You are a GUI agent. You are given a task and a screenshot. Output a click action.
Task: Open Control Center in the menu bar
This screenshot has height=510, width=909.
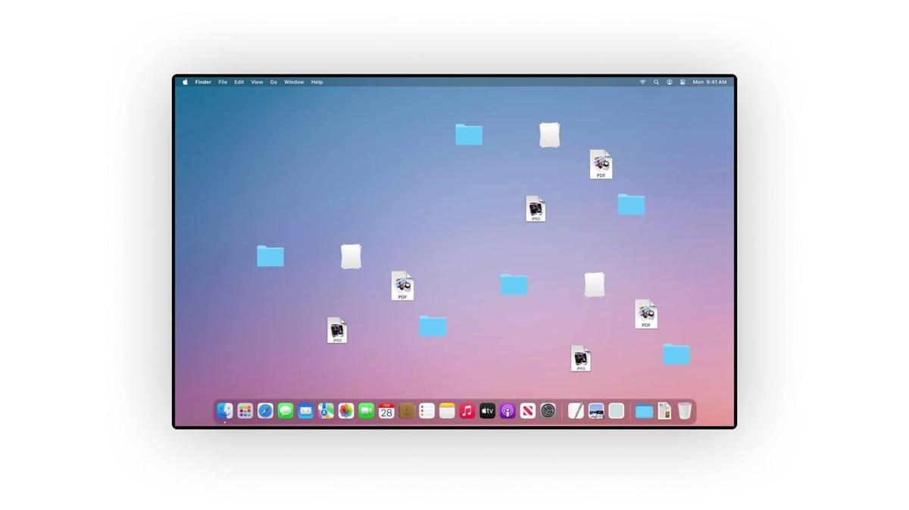click(683, 82)
